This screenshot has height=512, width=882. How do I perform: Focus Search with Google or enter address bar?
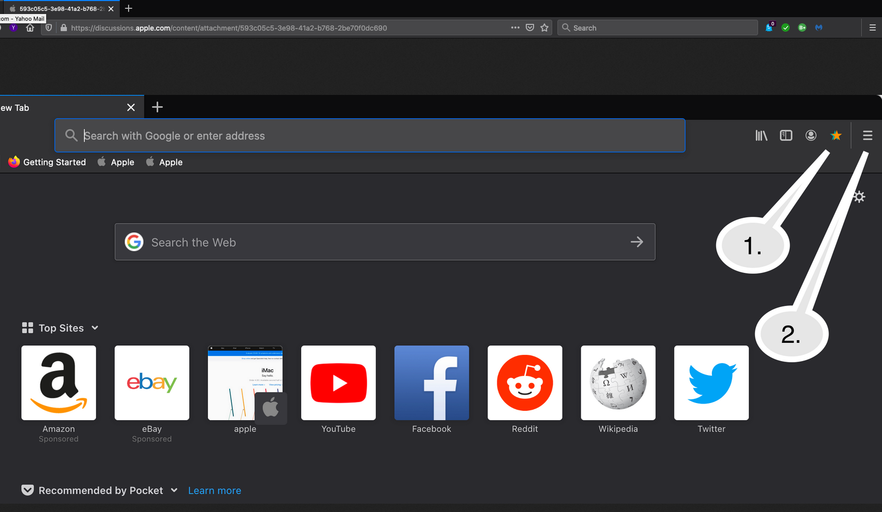[370, 136]
